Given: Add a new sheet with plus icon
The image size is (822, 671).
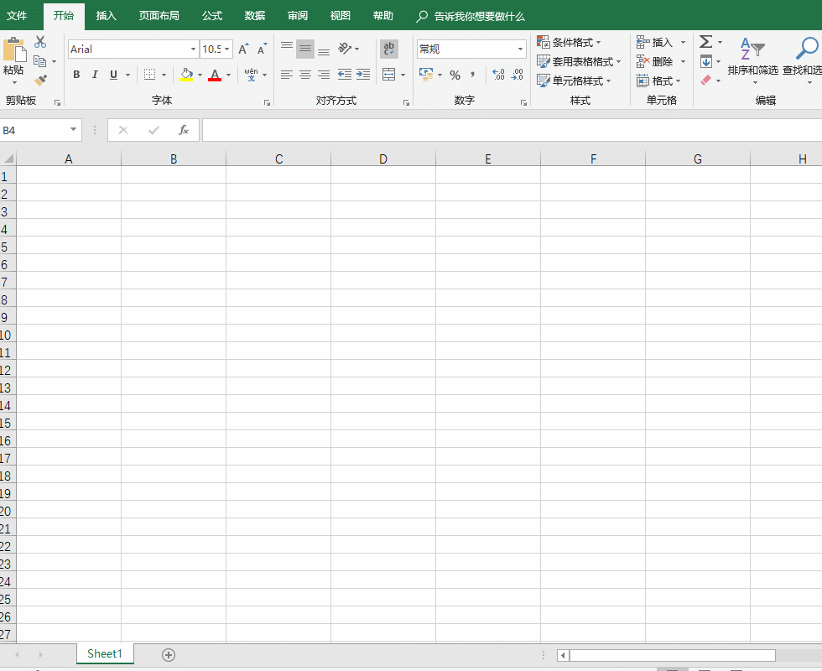Looking at the screenshot, I should click(x=169, y=655).
